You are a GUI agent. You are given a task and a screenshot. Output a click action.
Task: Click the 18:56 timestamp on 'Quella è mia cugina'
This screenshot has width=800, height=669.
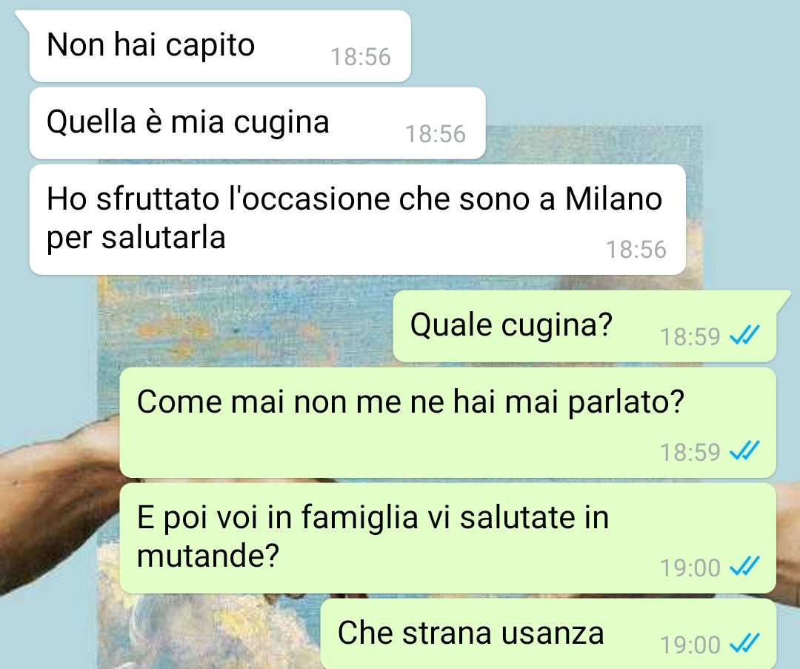436,133
